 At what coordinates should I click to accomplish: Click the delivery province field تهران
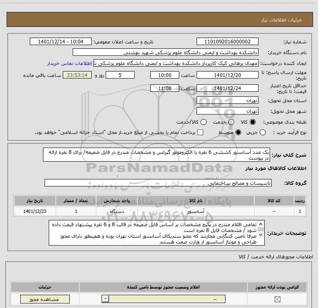pos(227,100)
